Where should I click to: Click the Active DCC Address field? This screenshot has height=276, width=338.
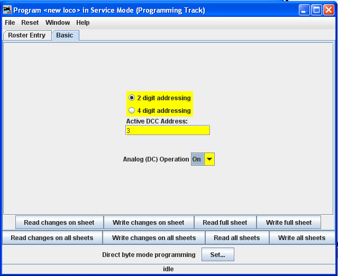[168, 130]
